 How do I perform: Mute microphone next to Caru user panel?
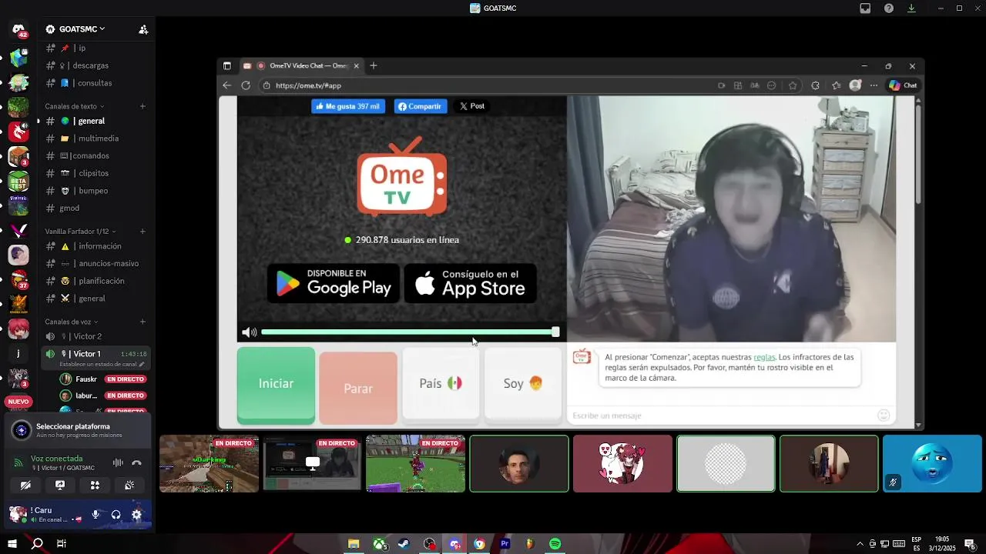(x=96, y=515)
